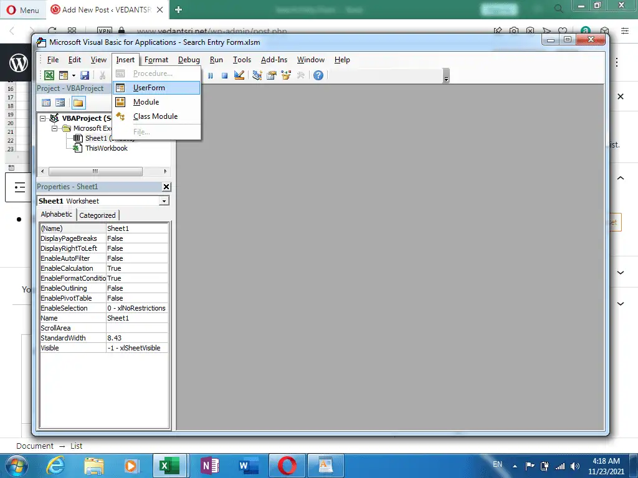638x478 pixels.
Task: Click the Reset stop square icon
Action: tap(224, 75)
